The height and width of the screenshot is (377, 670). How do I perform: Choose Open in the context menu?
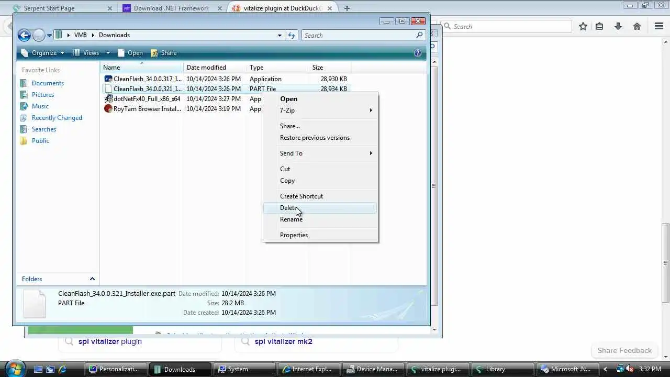pyautogui.click(x=320, y=99)
